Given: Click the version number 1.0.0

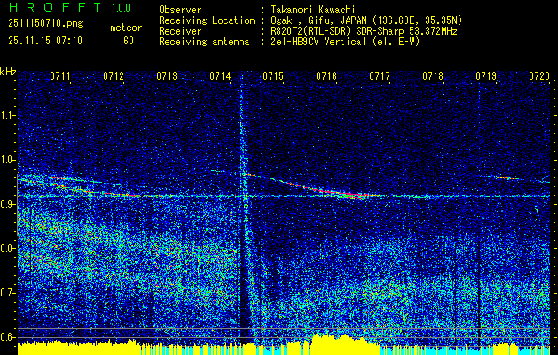Looking at the screenshot, I should coord(121,8).
